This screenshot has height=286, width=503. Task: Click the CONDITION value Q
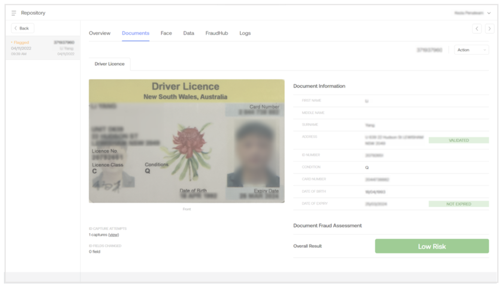[x=367, y=167]
